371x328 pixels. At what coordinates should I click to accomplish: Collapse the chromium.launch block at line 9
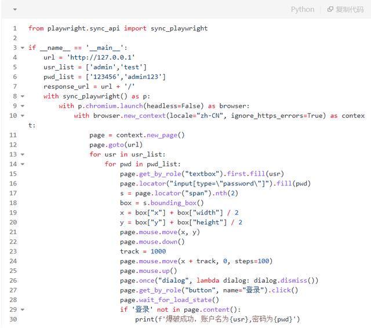point(23,106)
